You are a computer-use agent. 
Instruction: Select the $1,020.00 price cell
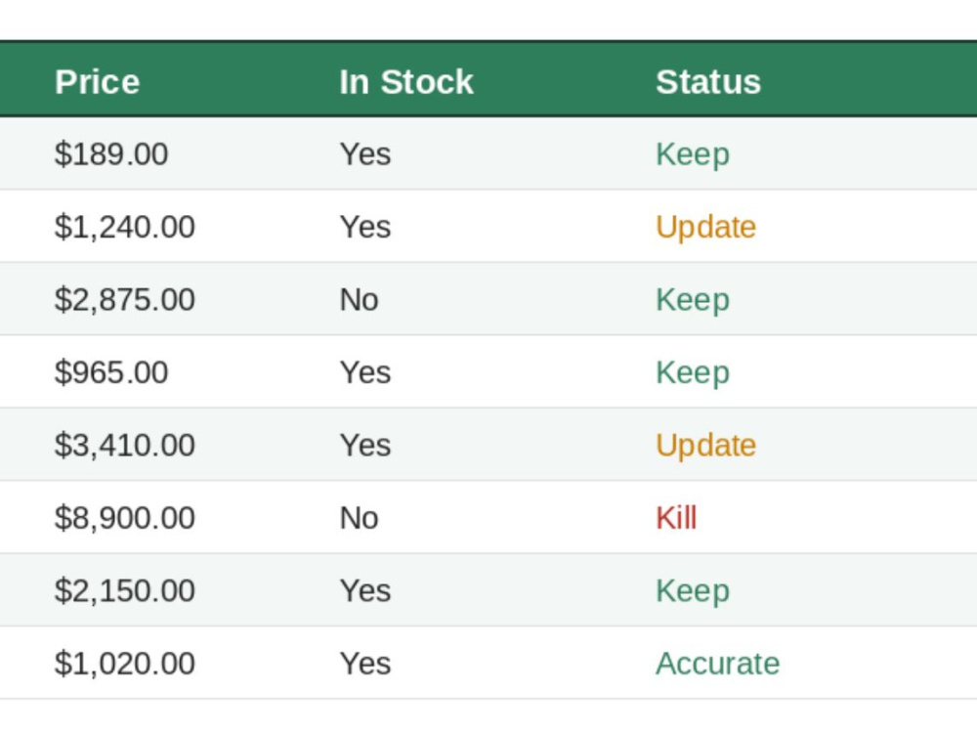tap(125, 664)
